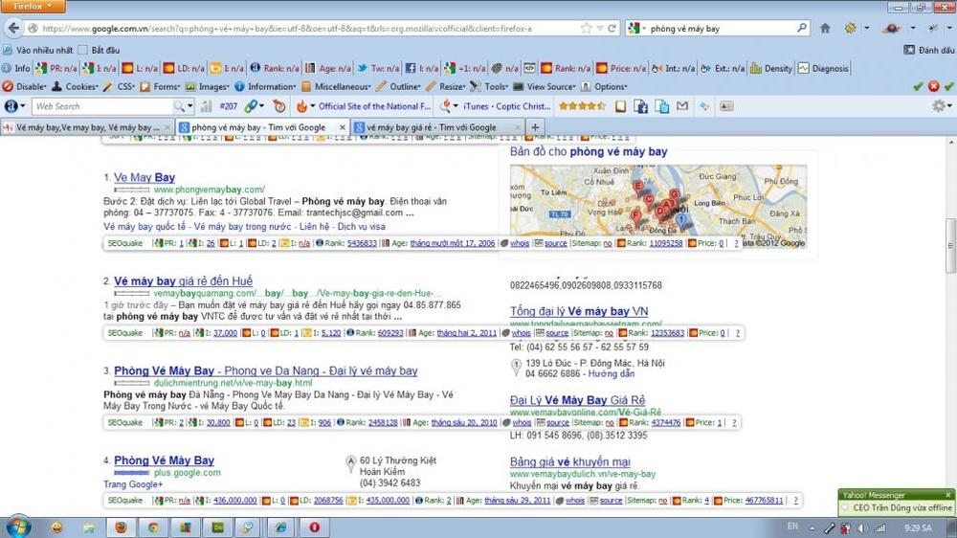Bookmark page with the star icon
This screenshot has height=538, width=957.
pyautogui.click(x=586, y=28)
